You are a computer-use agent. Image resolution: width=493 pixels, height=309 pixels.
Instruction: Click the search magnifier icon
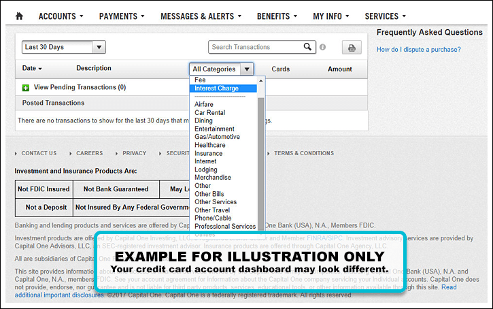307,47
